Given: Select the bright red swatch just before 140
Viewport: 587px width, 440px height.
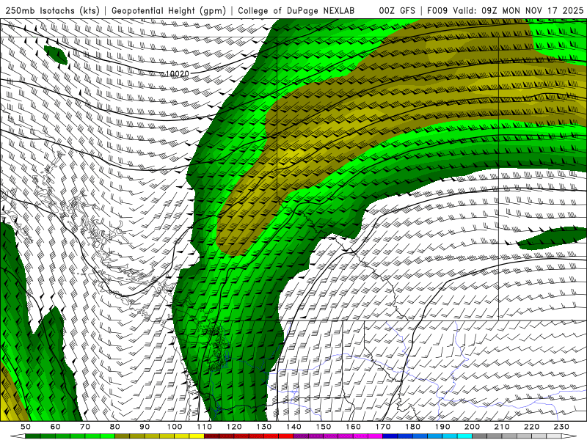Looking at the screenshot, I should (x=286, y=436).
